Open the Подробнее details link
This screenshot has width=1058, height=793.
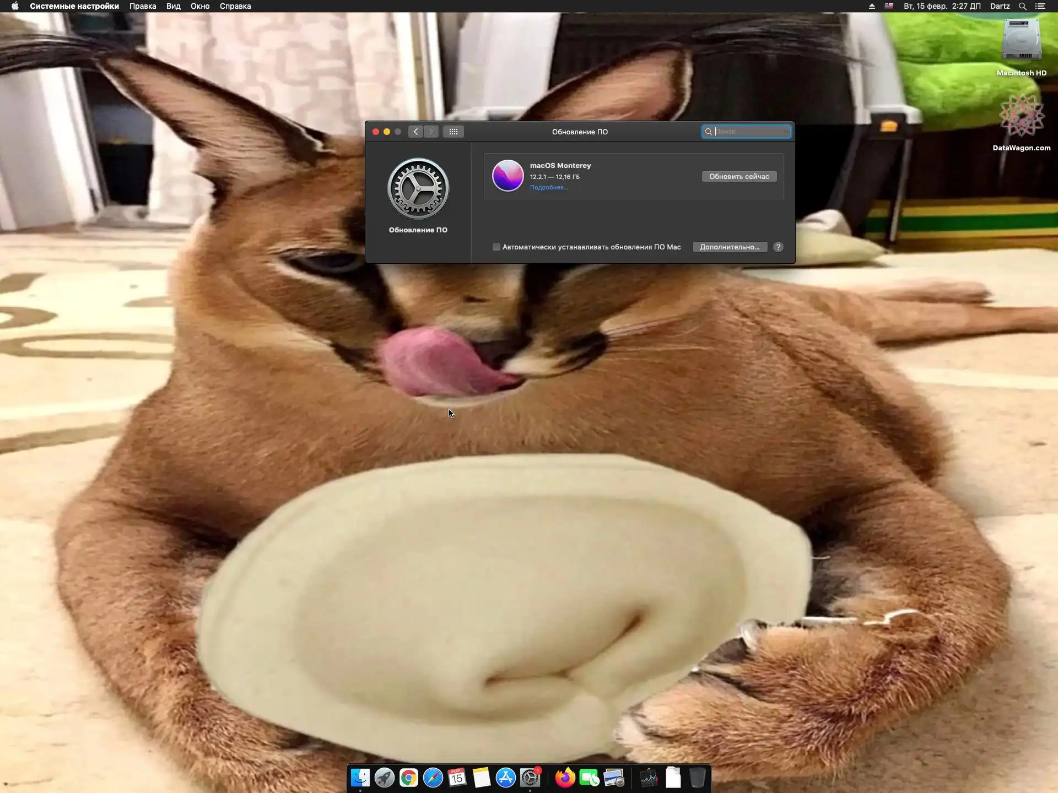(x=549, y=188)
